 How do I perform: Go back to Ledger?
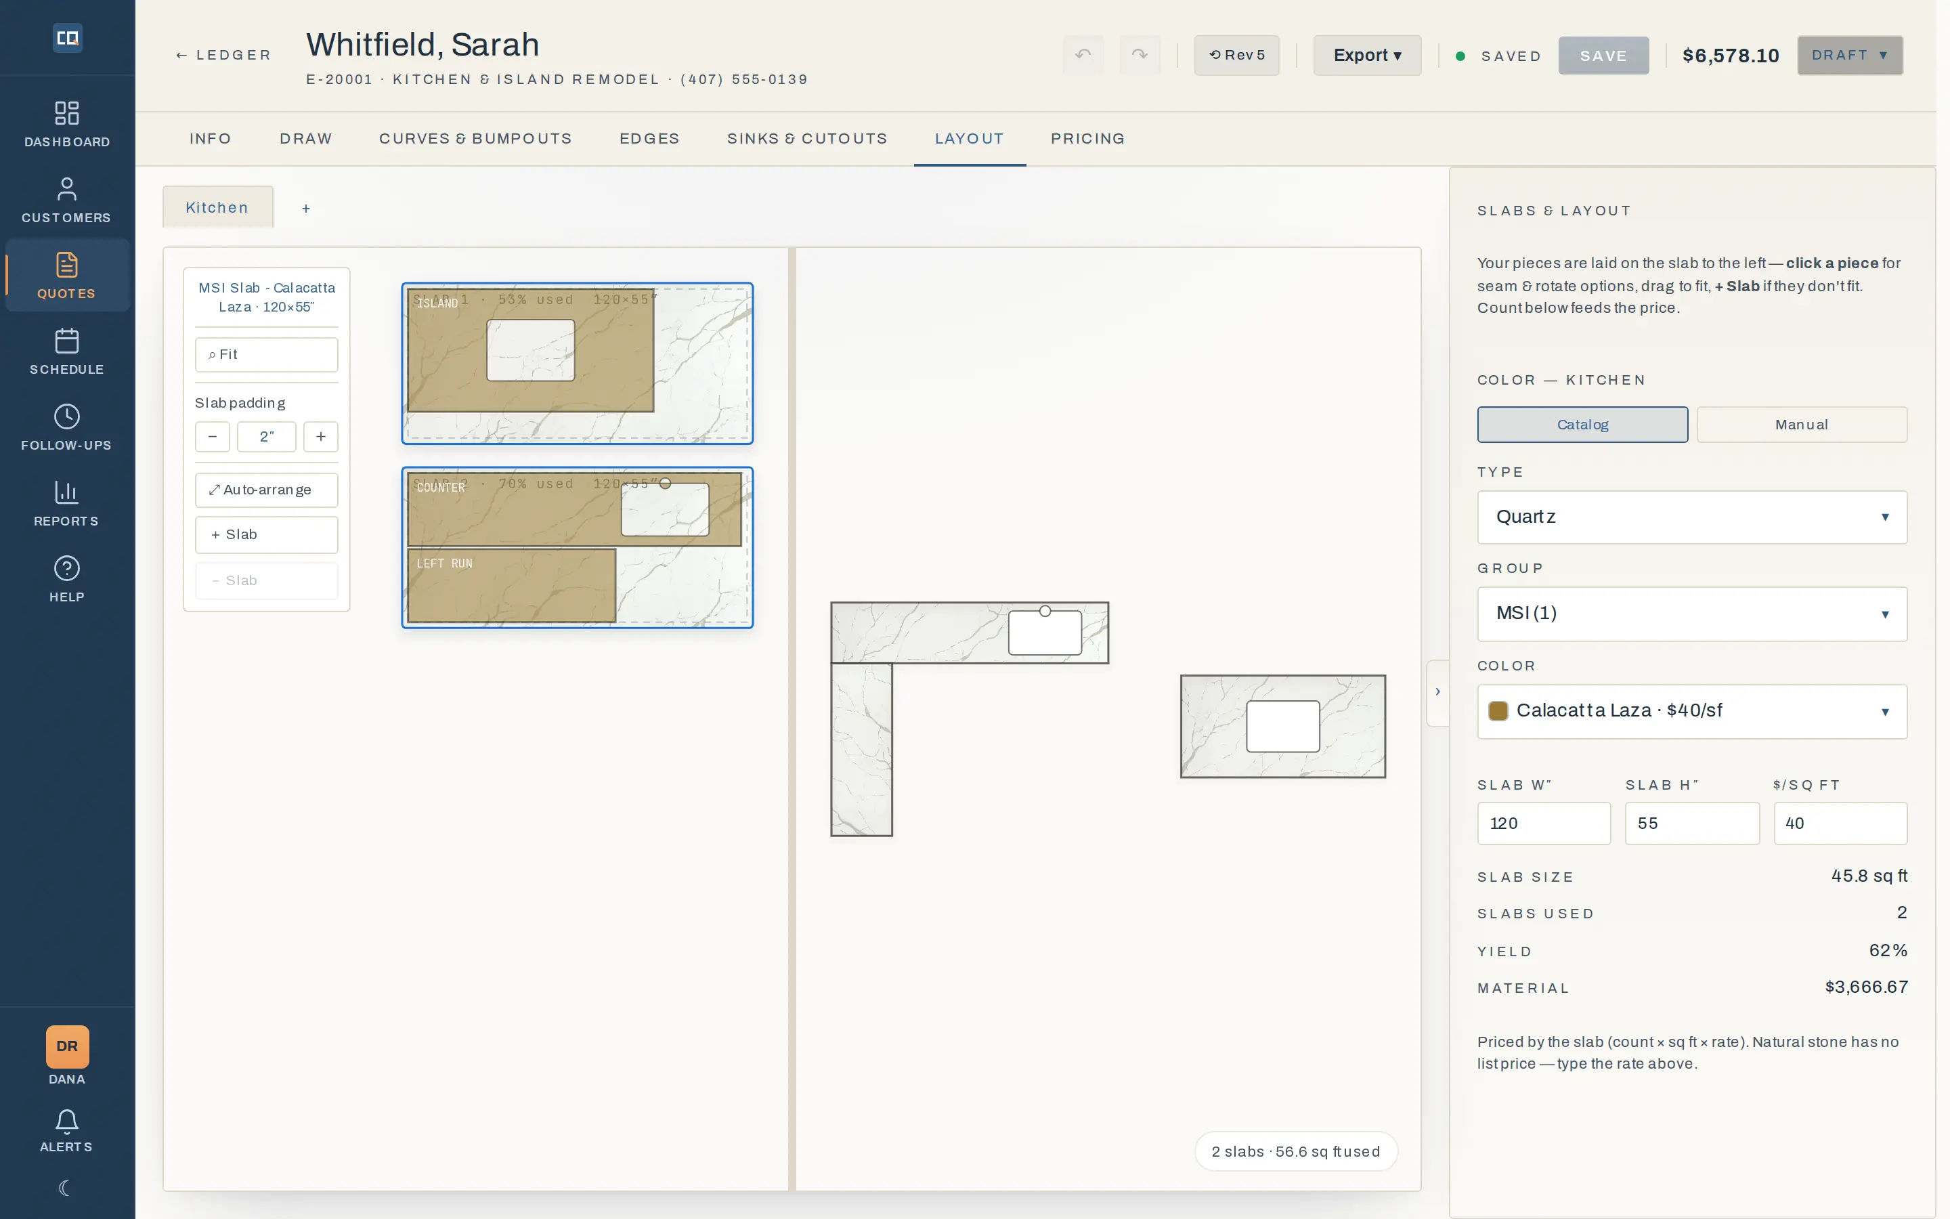[x=223, y=55]
